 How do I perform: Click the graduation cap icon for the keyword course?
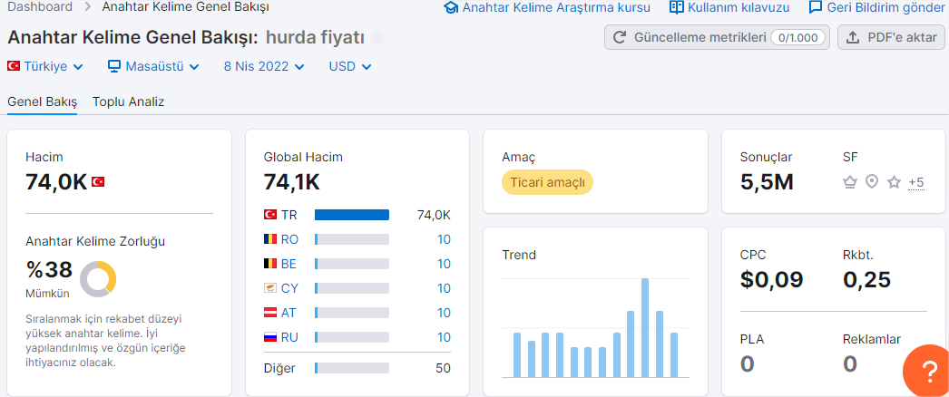[451, 8]
